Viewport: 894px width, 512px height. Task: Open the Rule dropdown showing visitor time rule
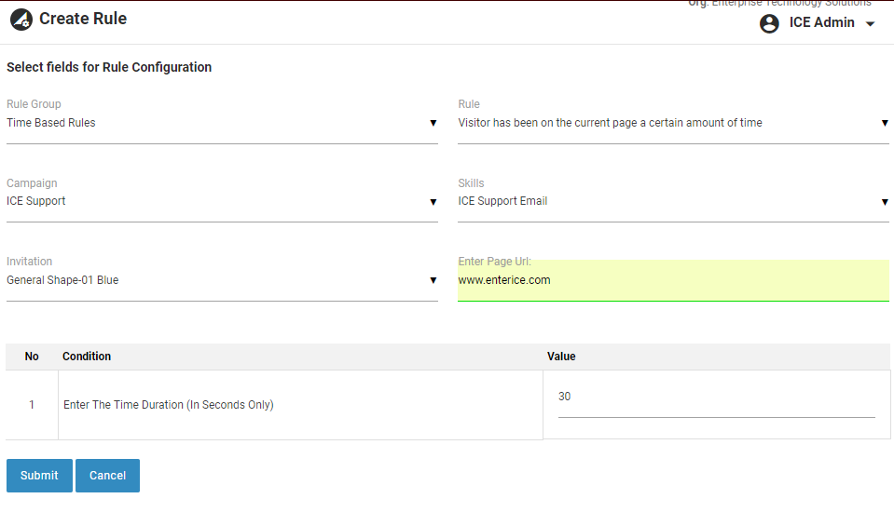[x=673, y=123]
